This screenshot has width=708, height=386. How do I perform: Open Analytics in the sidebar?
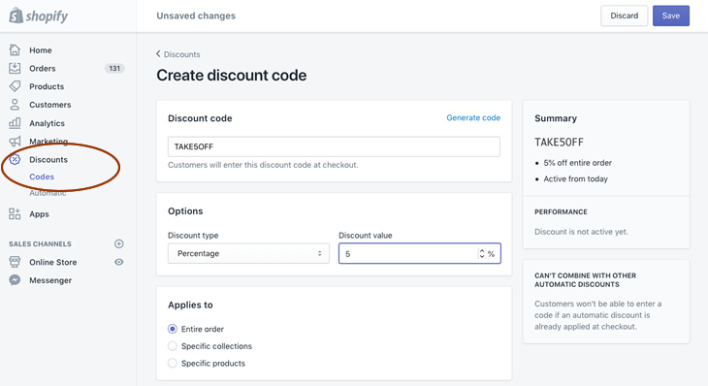tap(47, 123)
